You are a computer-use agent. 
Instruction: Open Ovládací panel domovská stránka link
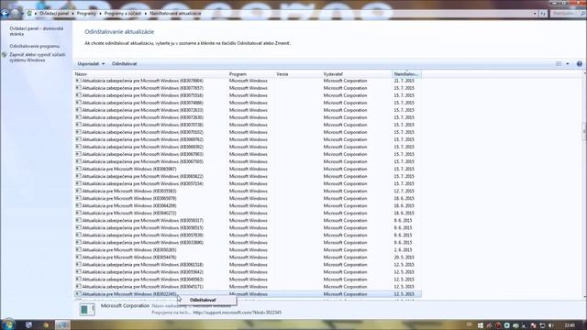(37, 31)
